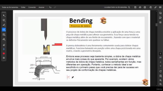Pick the add text box tool

[x=4, y=34]
